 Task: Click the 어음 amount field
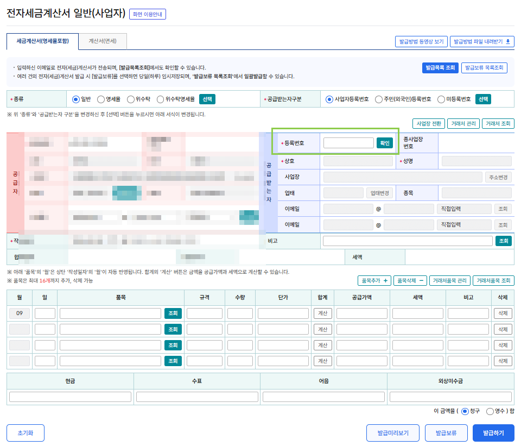coord(323,397)
